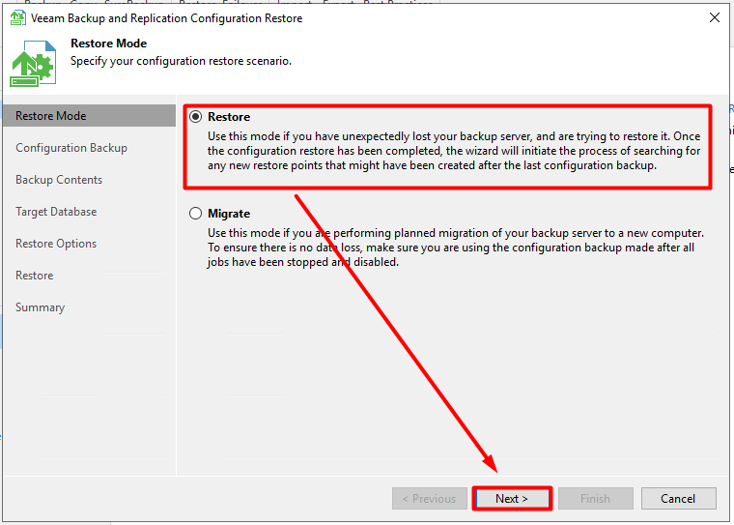734x525 pixels.
Task: Click the Restore mode description paragraph
Action: pos(454,151)
